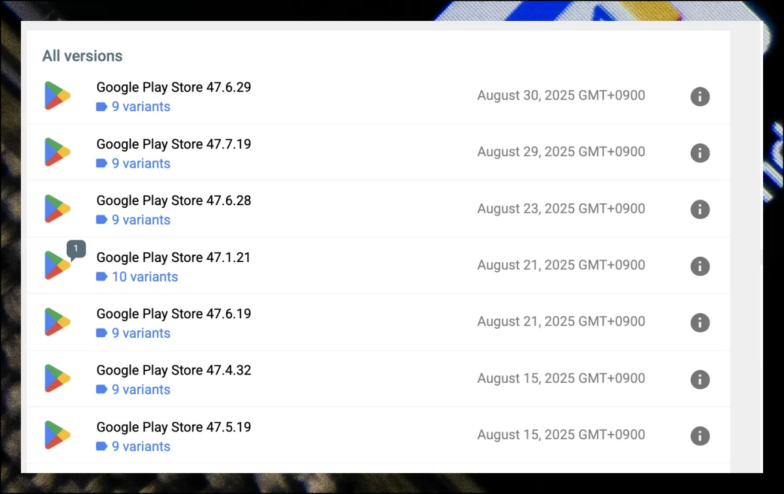Open info for Play Store 47.6.19
Screen dimensions: 784x494
[x=700, y=323]
